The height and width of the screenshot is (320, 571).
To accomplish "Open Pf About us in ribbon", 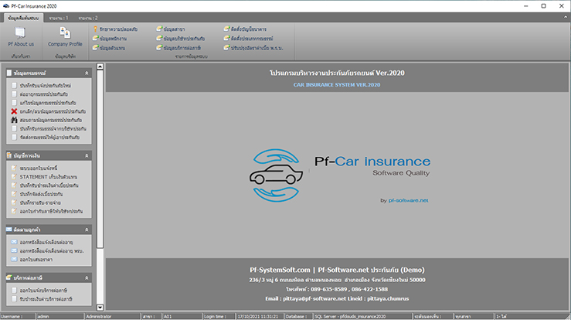I will coord(21,37).
